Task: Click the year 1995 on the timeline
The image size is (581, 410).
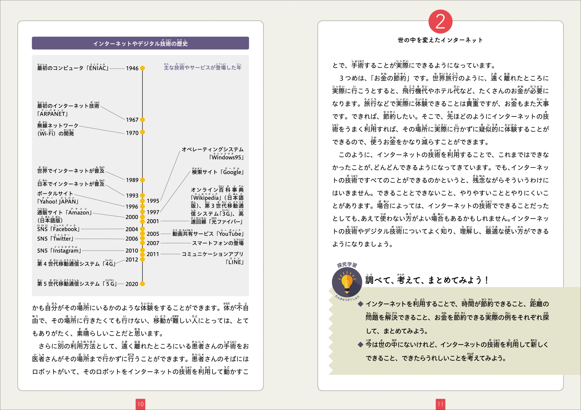Action: click(x=153, y=201)
